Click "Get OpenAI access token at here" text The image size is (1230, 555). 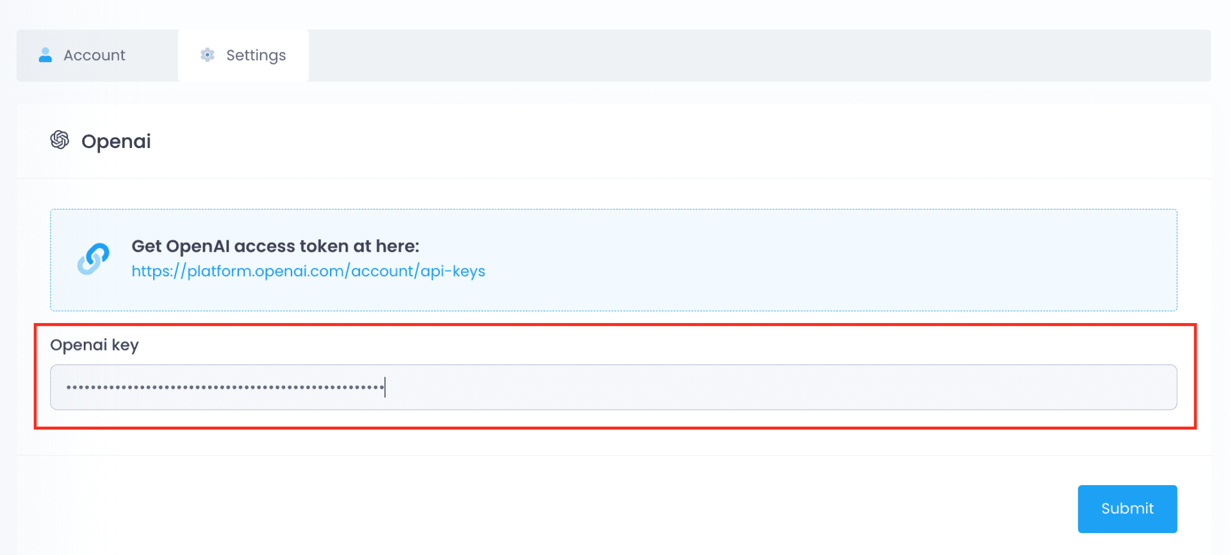[x=275, y=246]
